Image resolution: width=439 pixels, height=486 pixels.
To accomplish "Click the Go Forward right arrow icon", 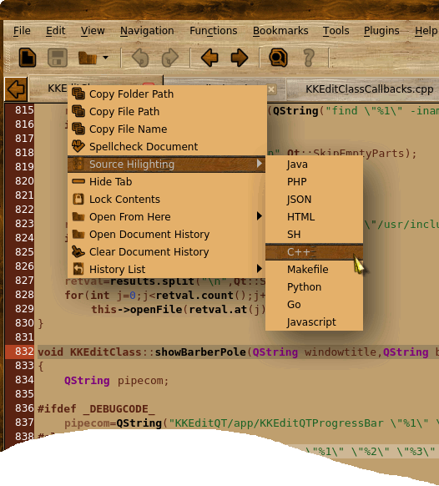I will [x=240, y=58].
